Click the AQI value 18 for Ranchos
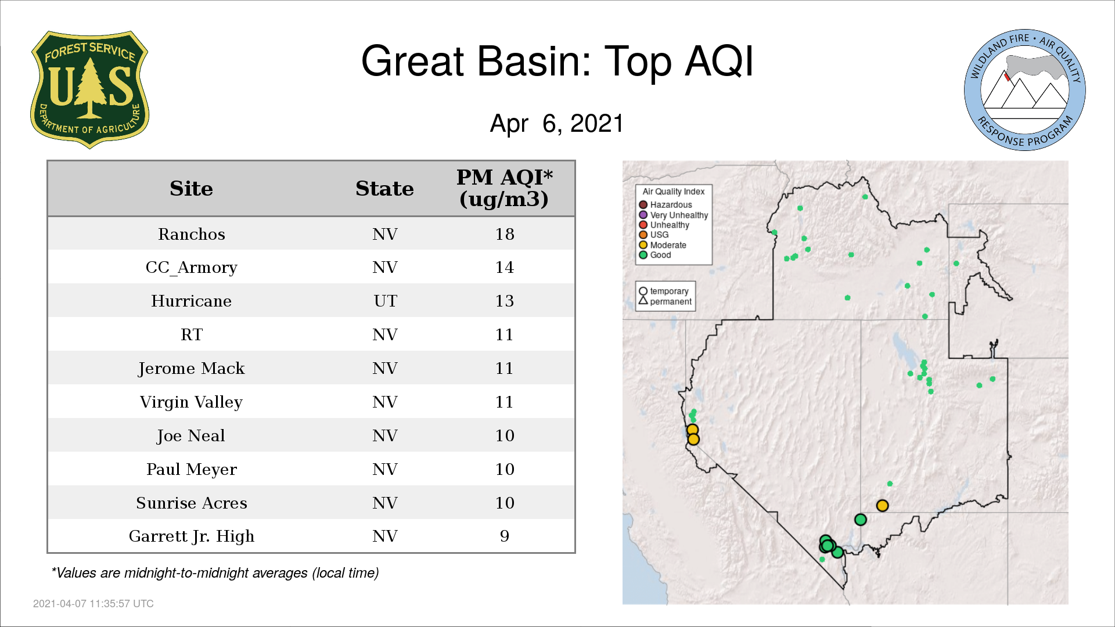Image resolution: width=1115 pixels, height=627 pixels. (505, 234)
